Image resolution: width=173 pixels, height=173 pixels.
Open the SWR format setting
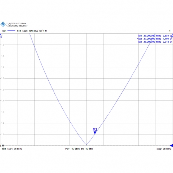25,31
